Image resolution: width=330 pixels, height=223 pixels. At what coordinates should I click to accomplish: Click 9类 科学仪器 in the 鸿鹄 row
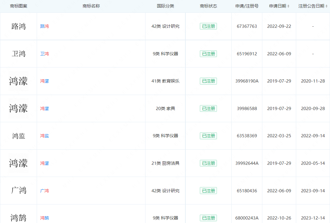tap(165, 218)
